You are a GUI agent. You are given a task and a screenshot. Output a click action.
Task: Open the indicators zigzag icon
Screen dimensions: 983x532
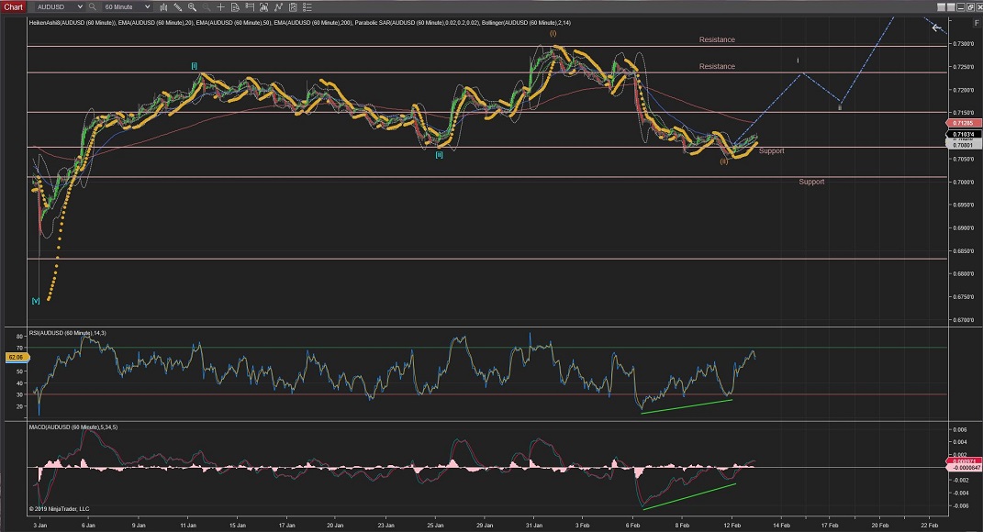click(278, 7)
